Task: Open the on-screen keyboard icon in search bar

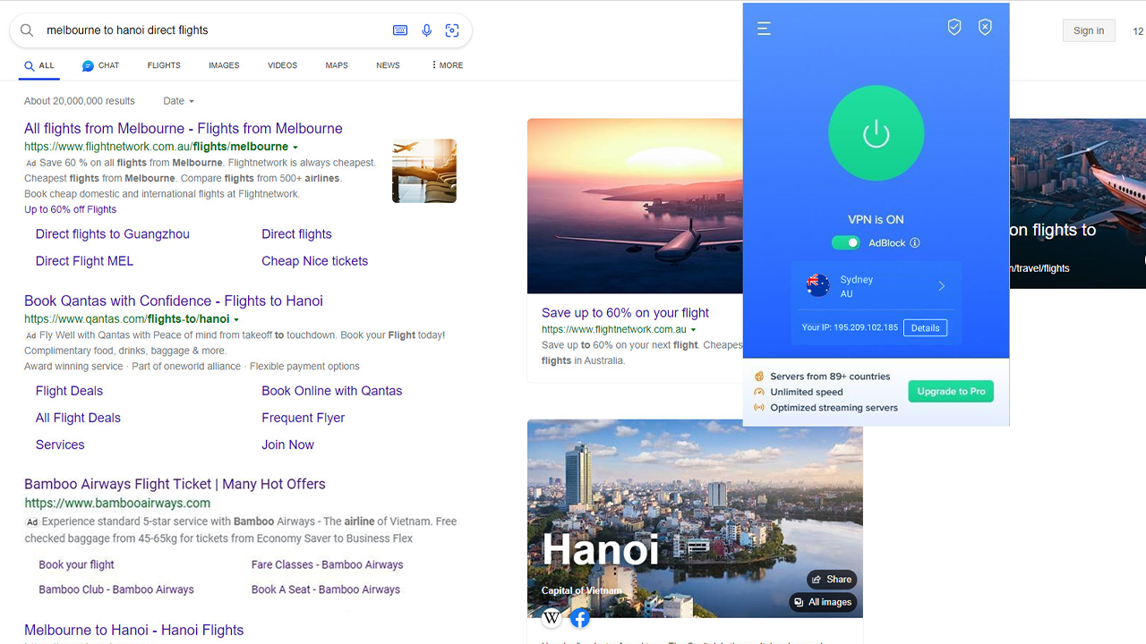Action: click(400, 30)
